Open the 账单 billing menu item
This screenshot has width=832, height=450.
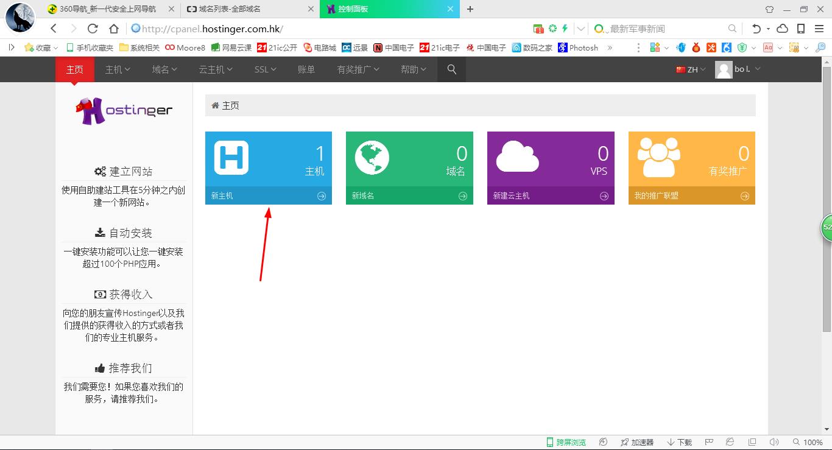306,69
